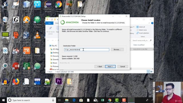Click the eclipse.exe Shortcut desktop icon
Image resolution: width=183 pixels, height=103 pixels.
(x=48, y=6)
